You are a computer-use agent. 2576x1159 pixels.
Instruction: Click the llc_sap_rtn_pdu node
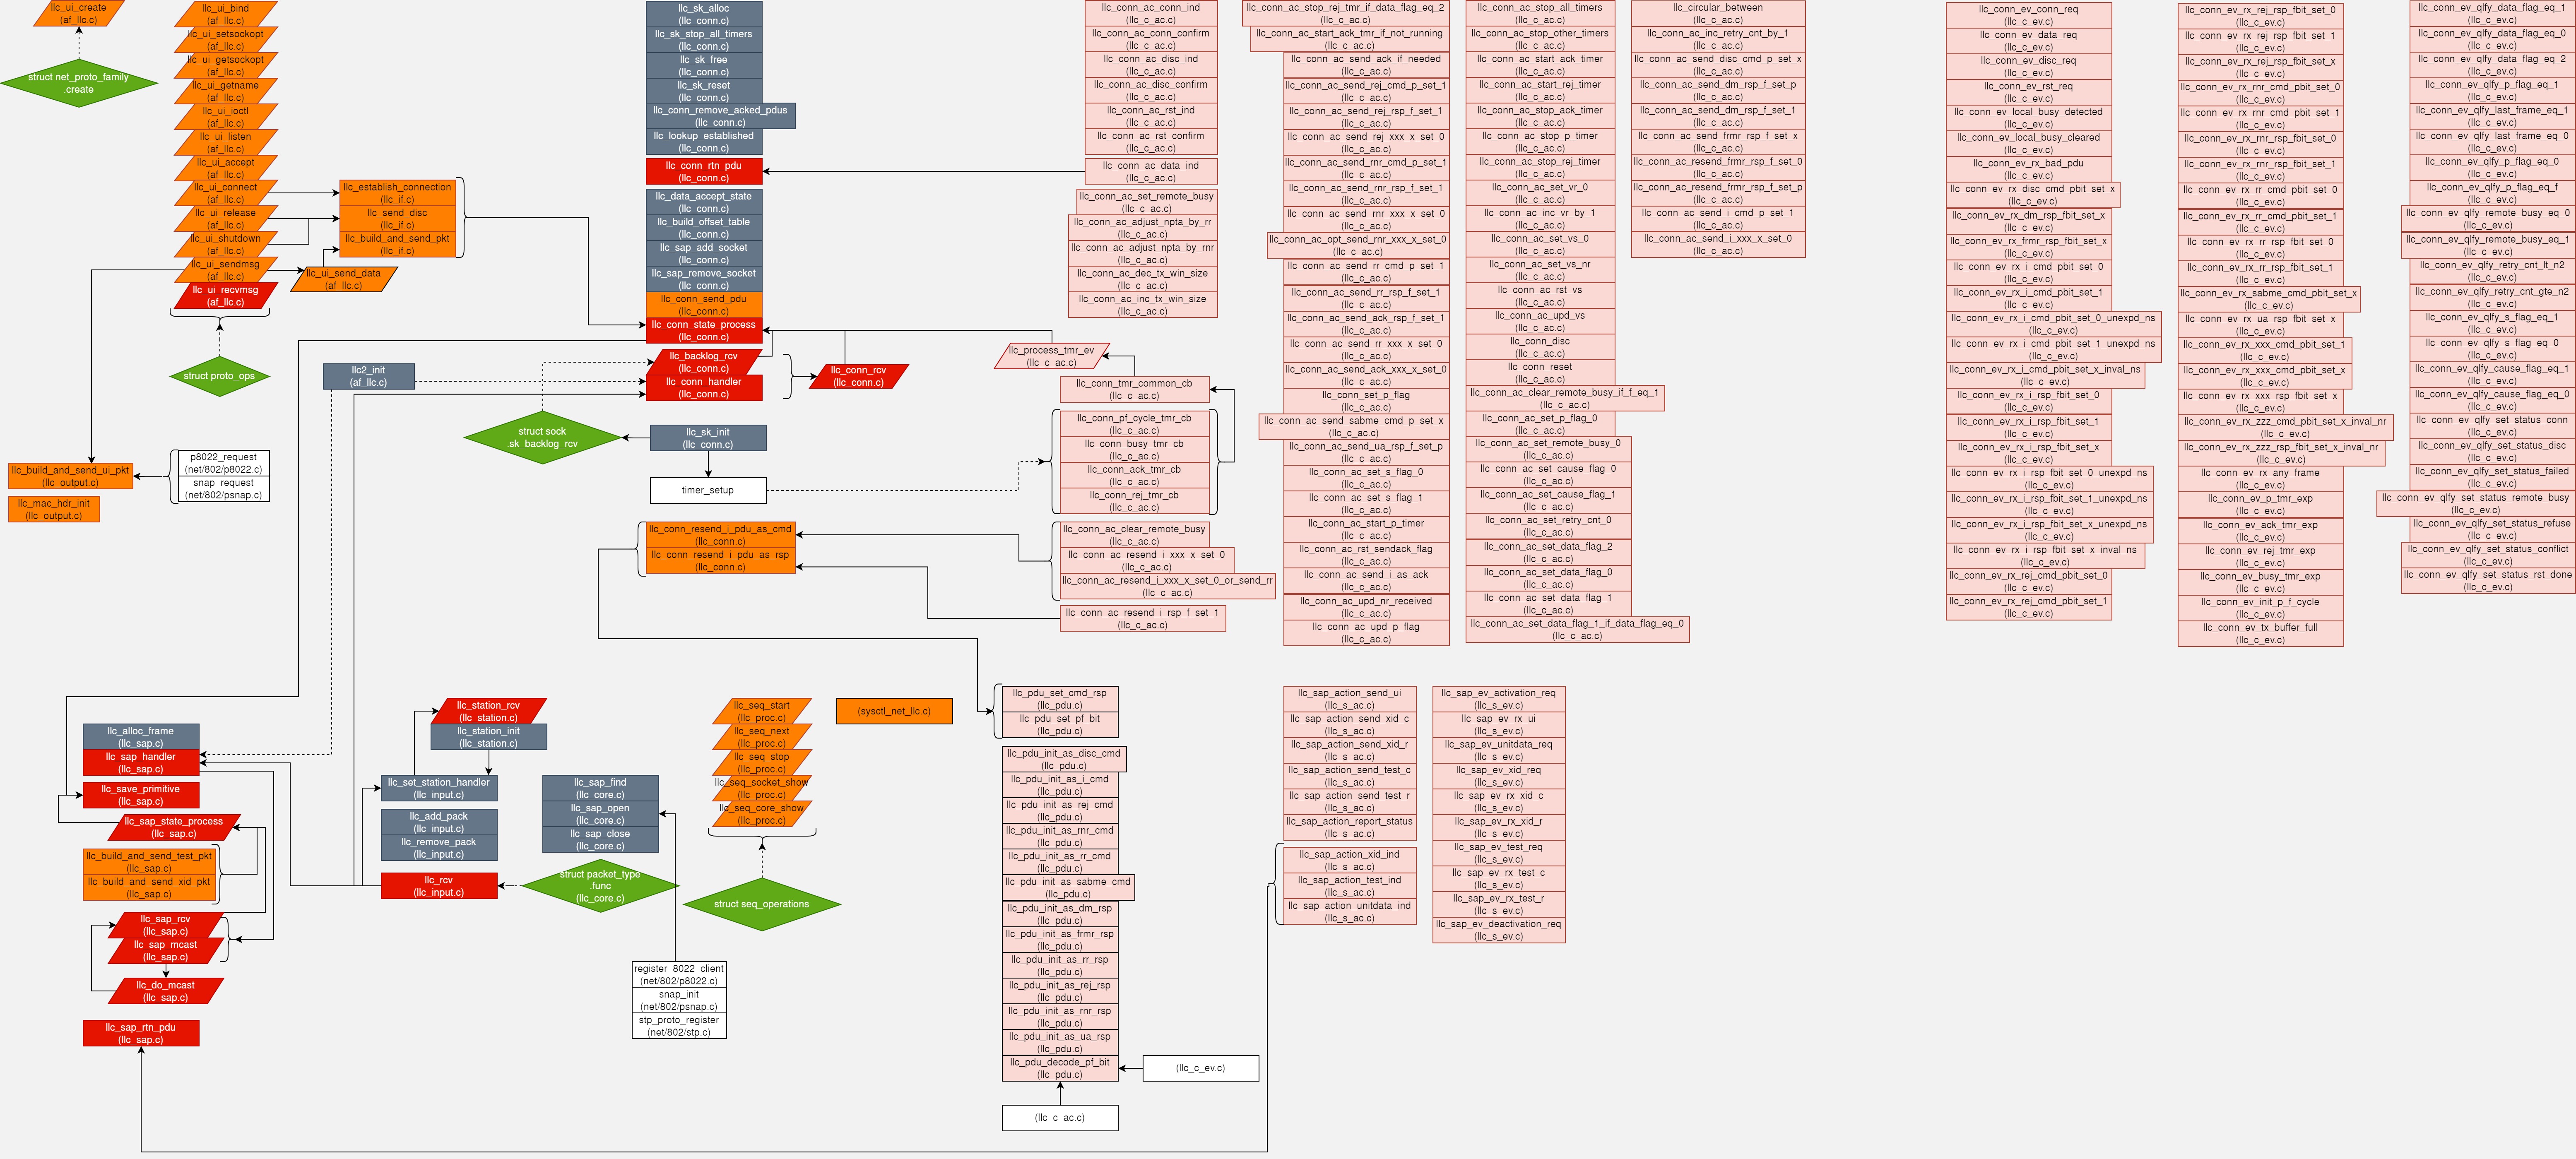[x=141, y=1033]
